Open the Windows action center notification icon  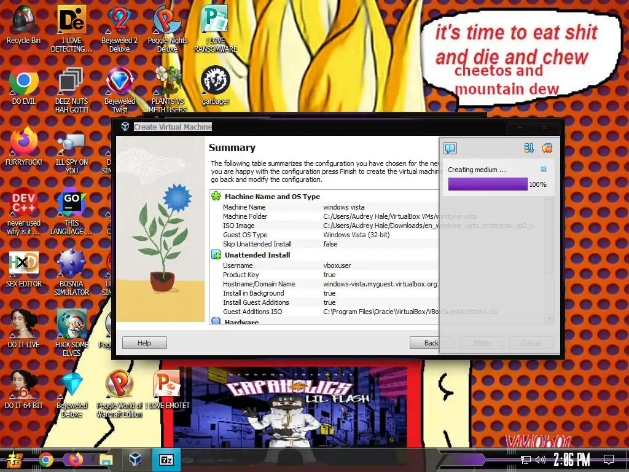click(609, 460)
